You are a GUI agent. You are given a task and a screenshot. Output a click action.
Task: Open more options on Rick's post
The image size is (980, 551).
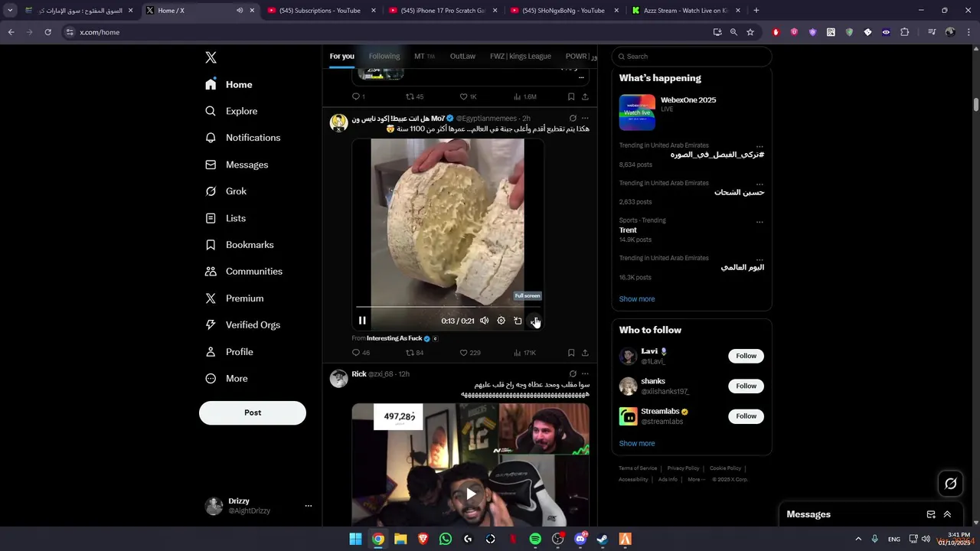pos(585,374)
